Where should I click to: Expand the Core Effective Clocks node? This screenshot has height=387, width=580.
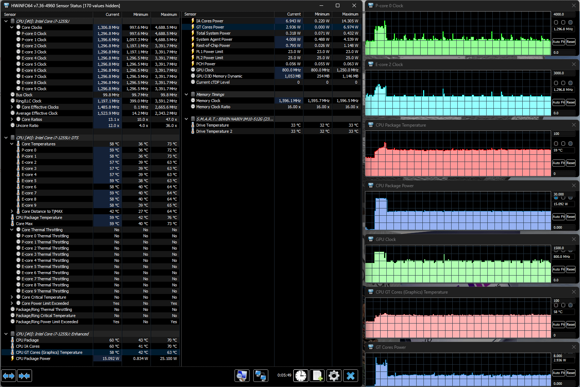click(x=12, y=107)
